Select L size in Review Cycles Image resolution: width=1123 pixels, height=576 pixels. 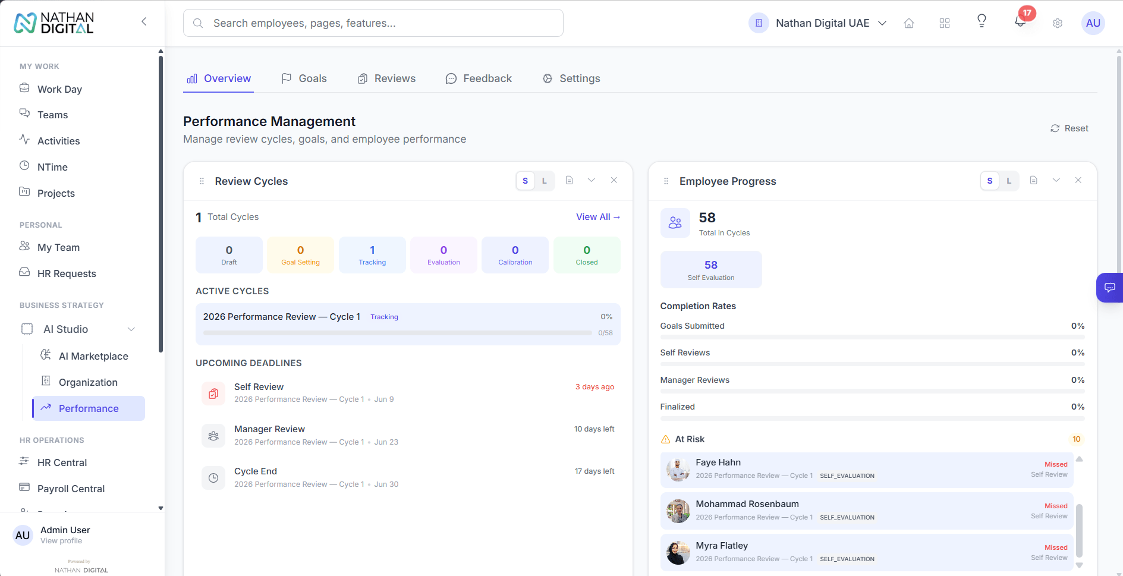tap(545, 181)
